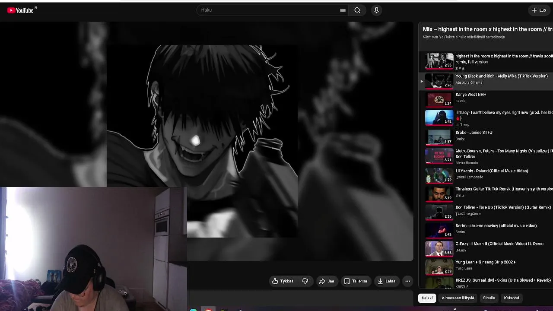
Task: Click channel name 'Absolute Cinema'
Action: pyautogui.click(x=469, y=83)
